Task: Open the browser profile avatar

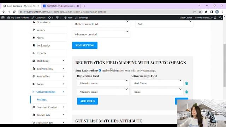Action: tap(217, 12)
